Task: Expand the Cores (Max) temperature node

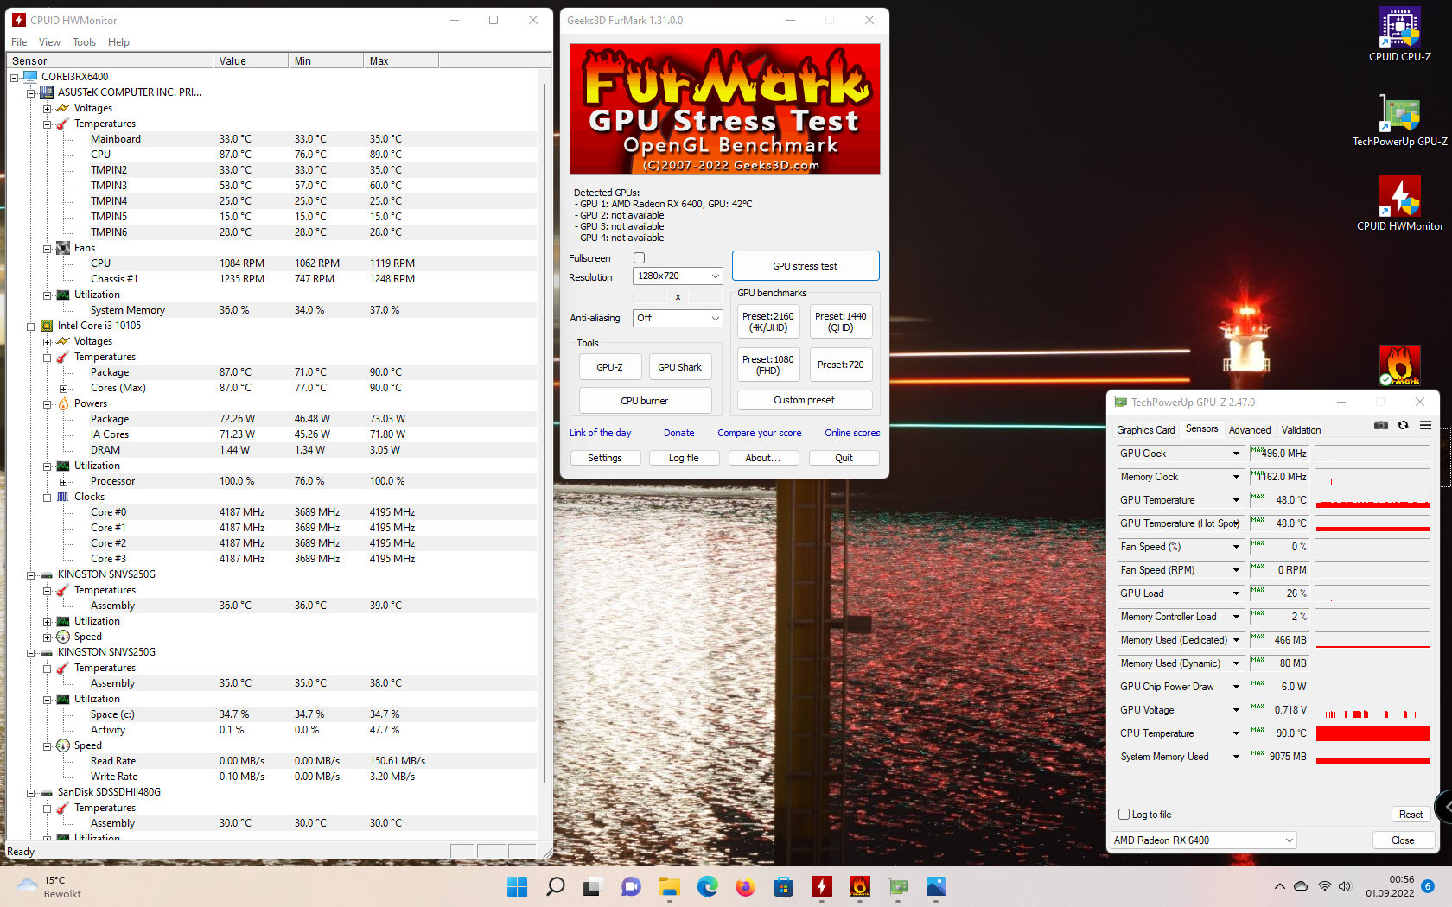Action: click(63, 389)
